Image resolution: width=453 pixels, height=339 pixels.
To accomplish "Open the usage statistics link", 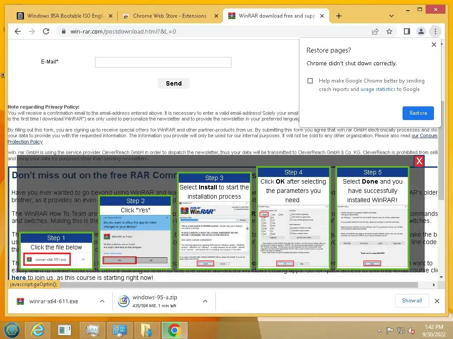I will click(378, 89).
